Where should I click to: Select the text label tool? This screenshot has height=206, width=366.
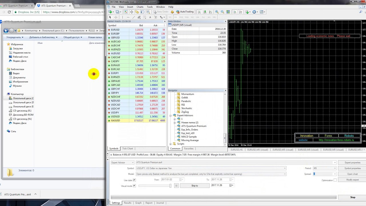156,17
